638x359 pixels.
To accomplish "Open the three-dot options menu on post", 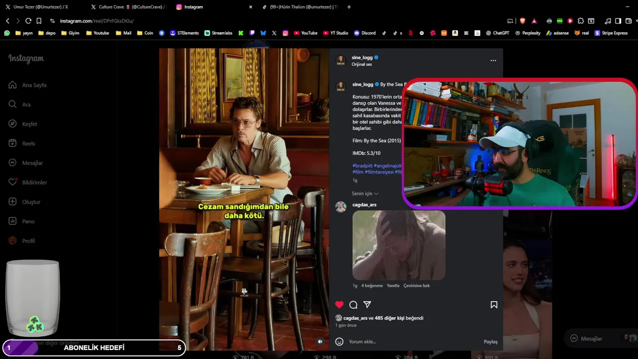I will 493,60.
